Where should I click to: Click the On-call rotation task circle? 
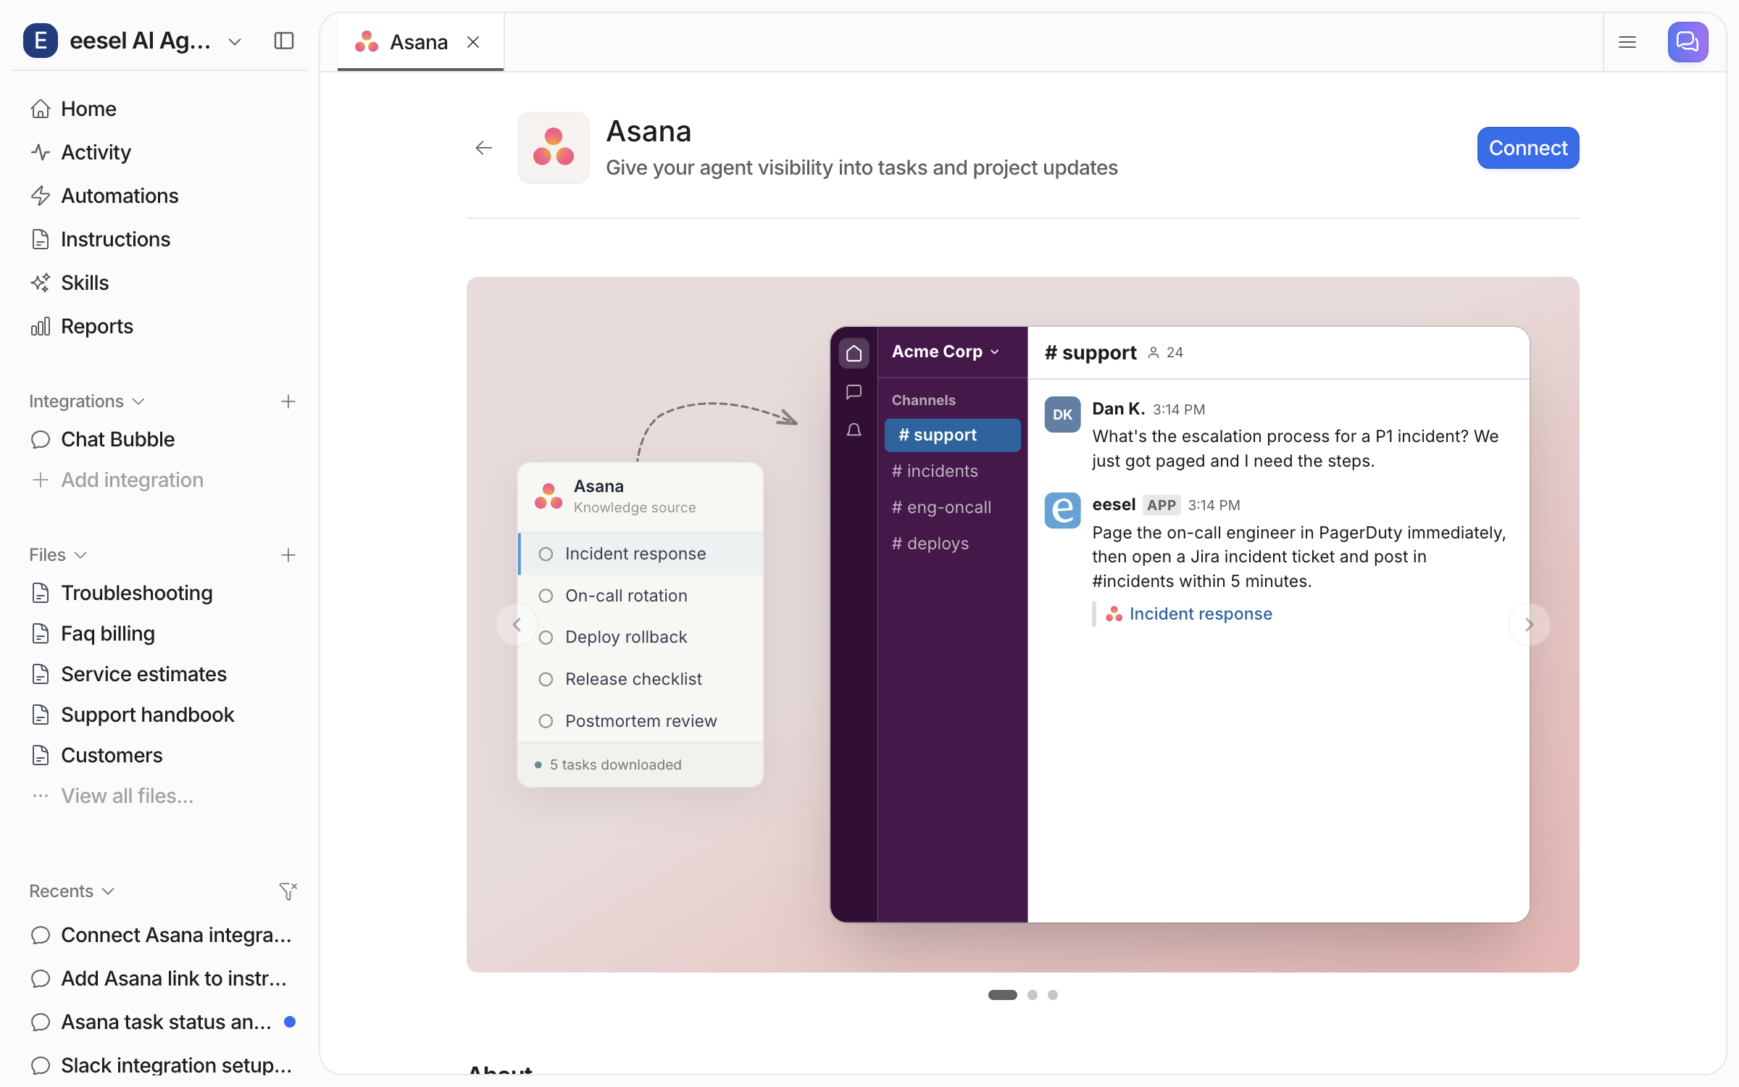546,596
